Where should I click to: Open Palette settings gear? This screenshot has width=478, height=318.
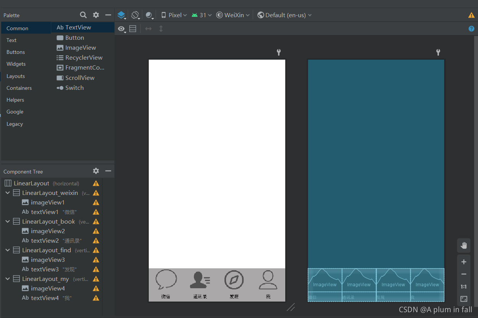coord(96,15)
